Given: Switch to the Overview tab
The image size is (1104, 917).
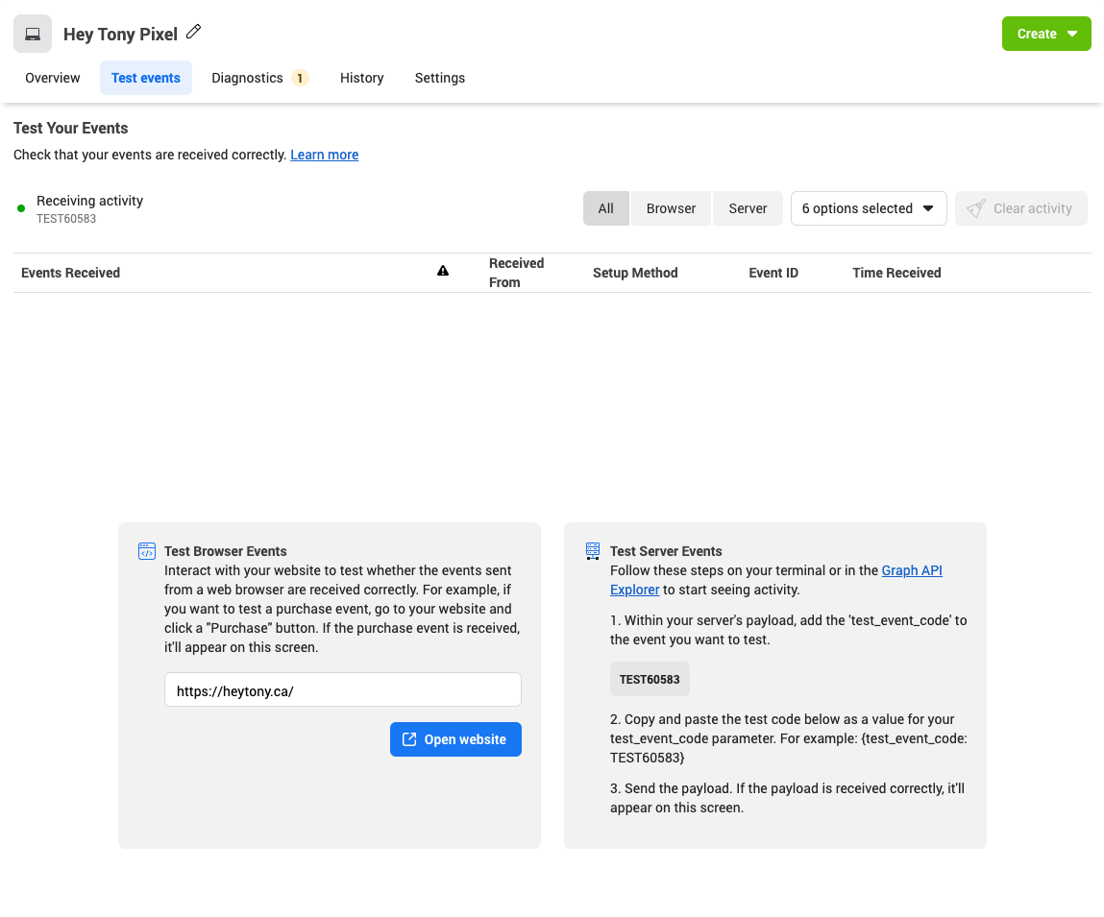Looking at the screenshot, I should (53, 78).
